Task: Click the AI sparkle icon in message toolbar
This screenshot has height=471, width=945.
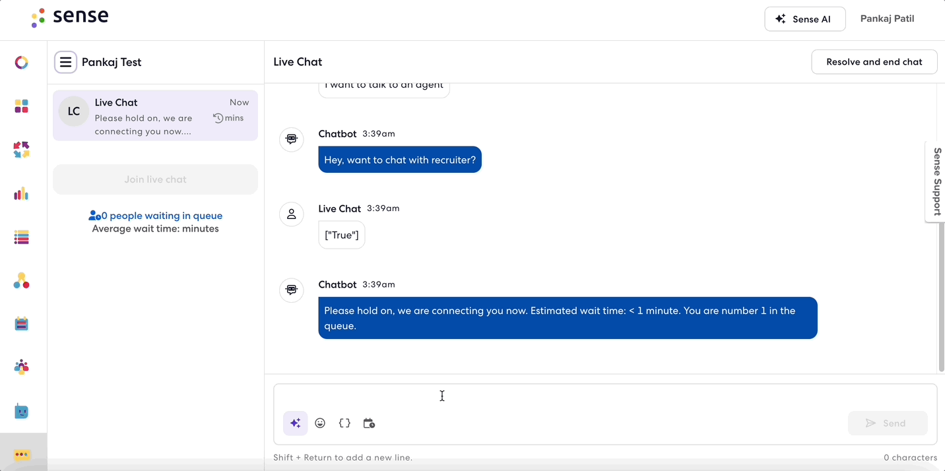Action: (x=296, y=423)
